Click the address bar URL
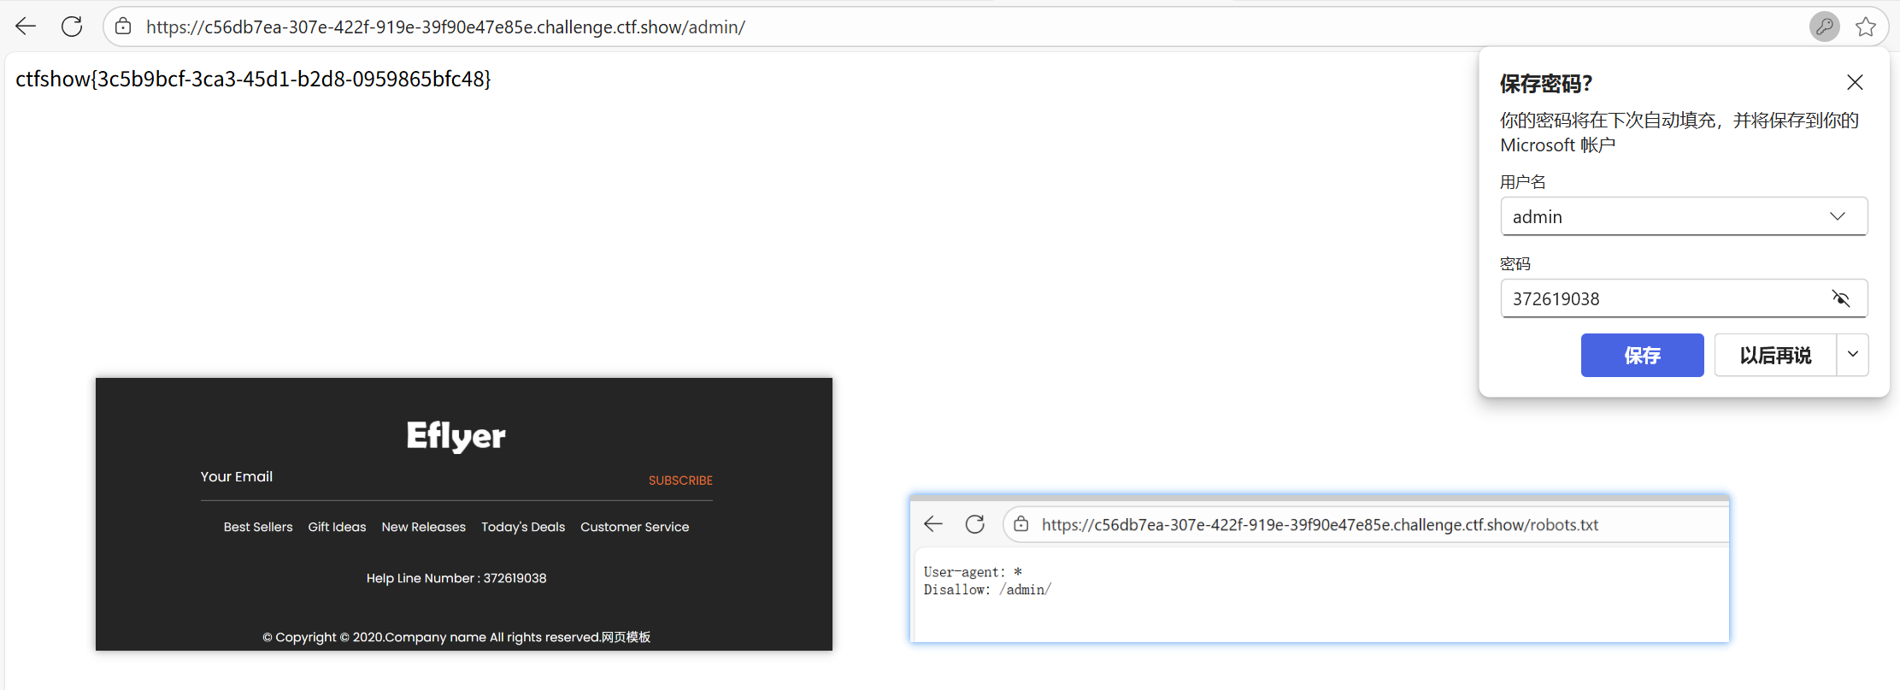1900x690 pixels. [444, 27]
